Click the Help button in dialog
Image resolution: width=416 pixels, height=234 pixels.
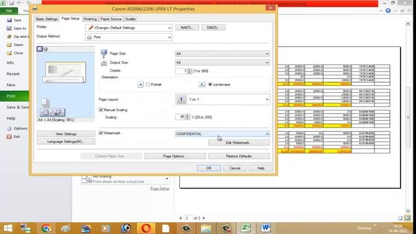click(x=261, y=168)
